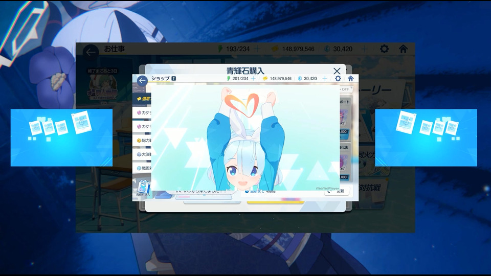Open settings gear in the ショップ window
The width and height of the screenshot is (491, 276).
(x=338, y=79)
